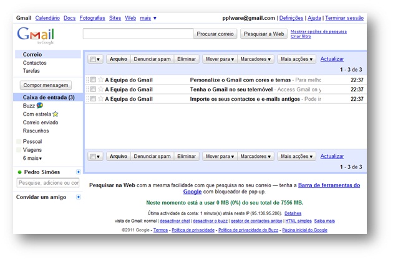The width and height of the screenshot is (393, 260).
Task: Open the top 'Mais acções' dropdown
Action: pos(296,59)
